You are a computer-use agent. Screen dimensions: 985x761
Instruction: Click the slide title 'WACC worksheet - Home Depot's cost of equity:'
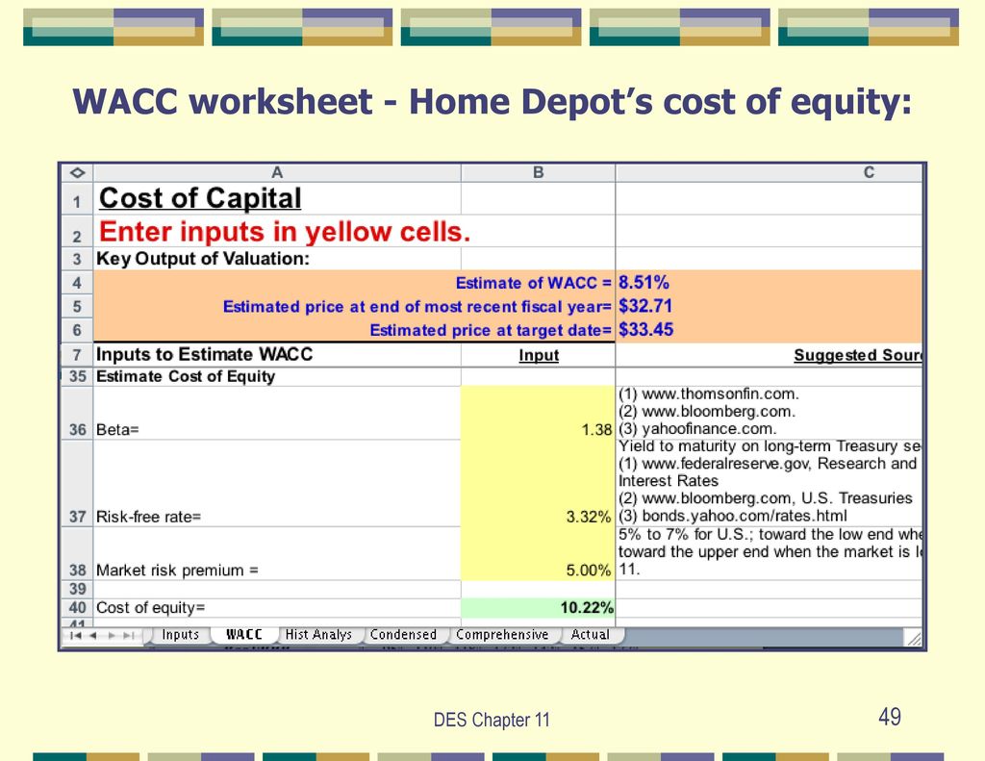click(492, 102)
